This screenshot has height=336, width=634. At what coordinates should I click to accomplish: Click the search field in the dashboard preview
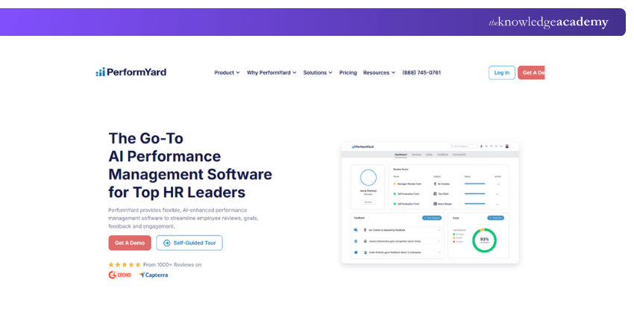(464, 146)
